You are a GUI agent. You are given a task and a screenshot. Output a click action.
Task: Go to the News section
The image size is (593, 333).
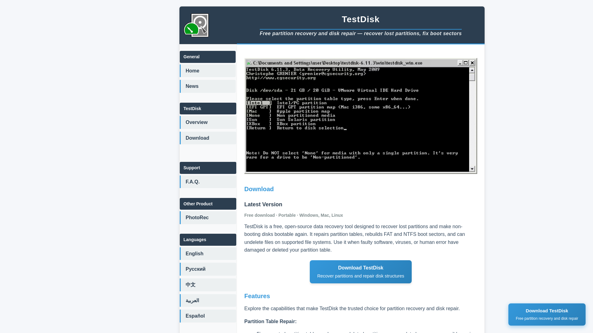pyautogui.click(x=208, y=86)
